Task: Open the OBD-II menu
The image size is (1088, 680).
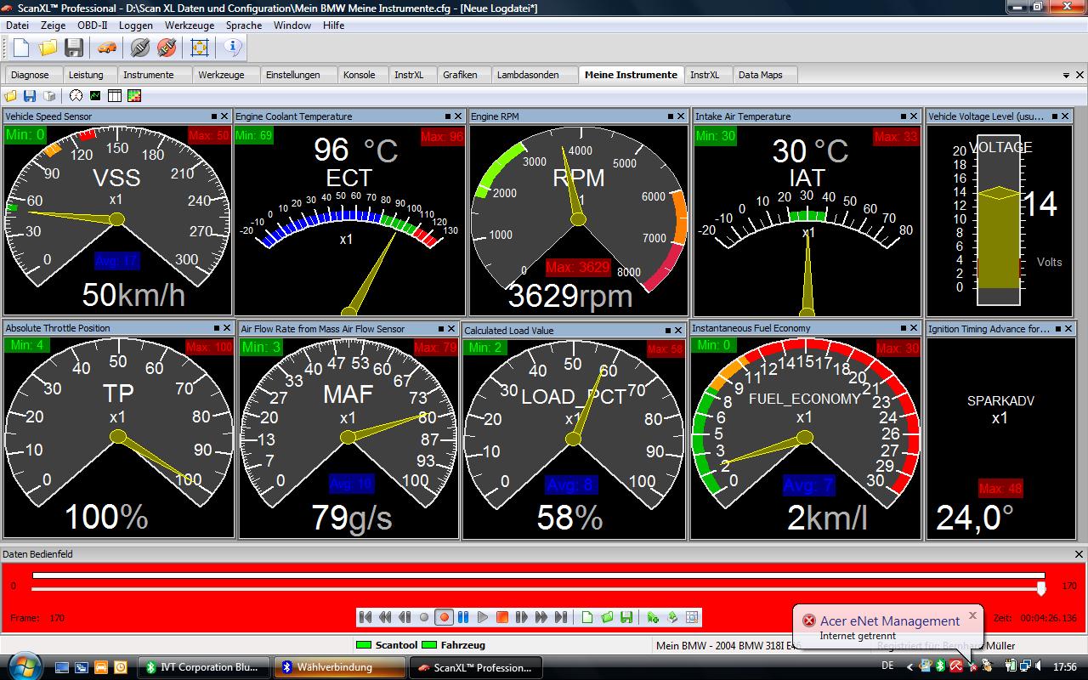Action: 92,25
